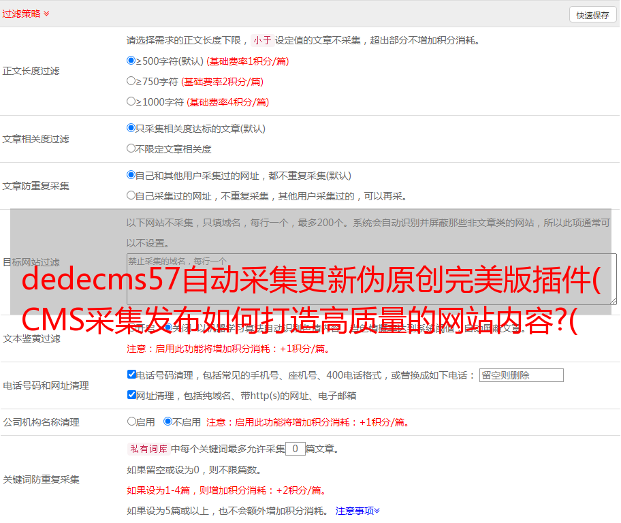
Task: Expand the 注意事项 link
Action: 357,511
